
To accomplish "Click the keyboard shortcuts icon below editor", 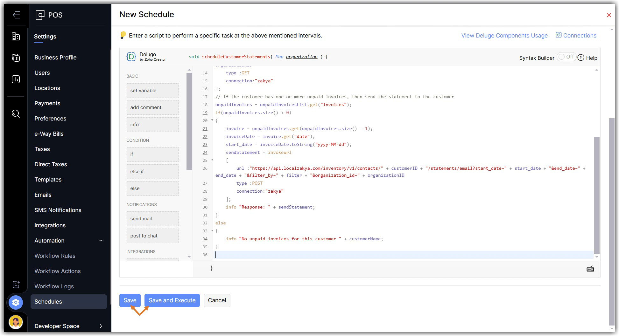I will pos(590,269).
